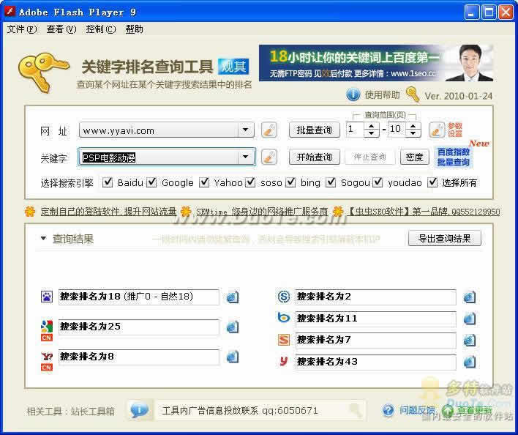Click the 18小时 Baidu ranking banner ad
518x435 pixels.
376,63
